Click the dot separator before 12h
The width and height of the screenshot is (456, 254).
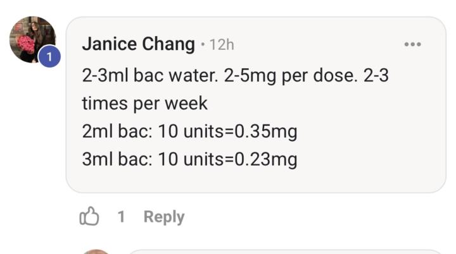pyautogui.click(x=203, y=44)
